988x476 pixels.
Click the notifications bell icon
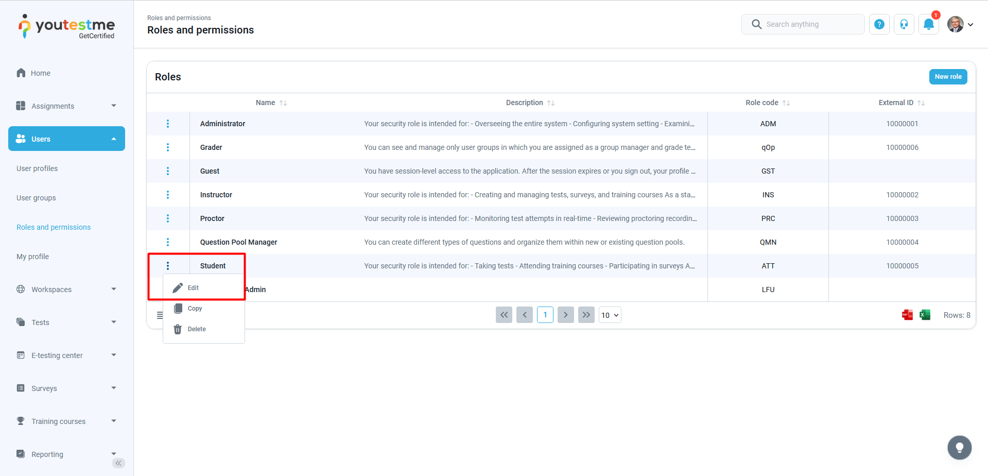pos(928,24)
